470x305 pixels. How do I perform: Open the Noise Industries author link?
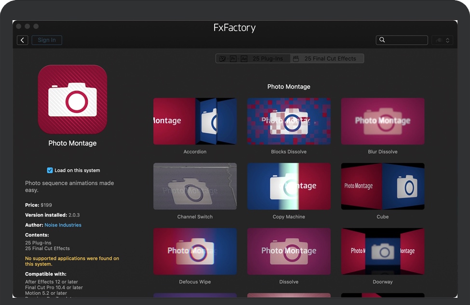(x=63, y=225)
